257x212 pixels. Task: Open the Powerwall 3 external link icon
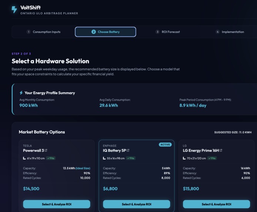point(46,150)
